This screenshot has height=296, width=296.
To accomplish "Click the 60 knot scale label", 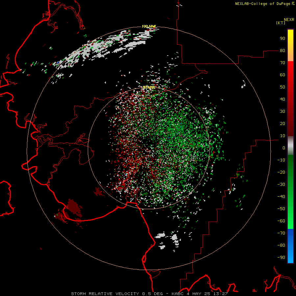I will [x=283, y=75].
